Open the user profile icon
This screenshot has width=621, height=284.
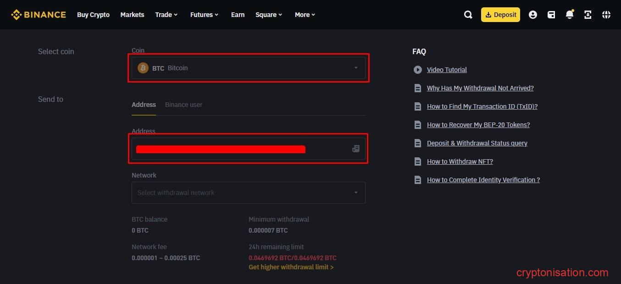tap(532, 15)
